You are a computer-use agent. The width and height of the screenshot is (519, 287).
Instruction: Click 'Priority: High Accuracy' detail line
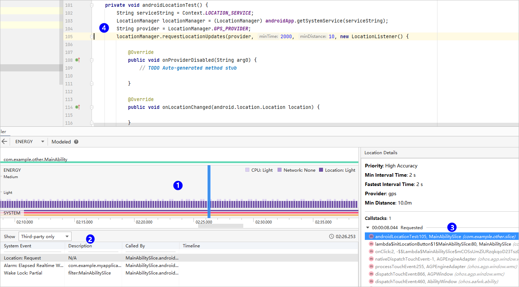click(391, 166)
